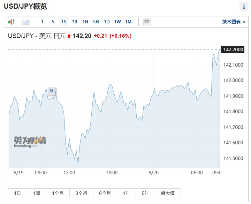Show the 6个月 range
251x204 pixels.
pyautogui.click(x=105, y=193)
